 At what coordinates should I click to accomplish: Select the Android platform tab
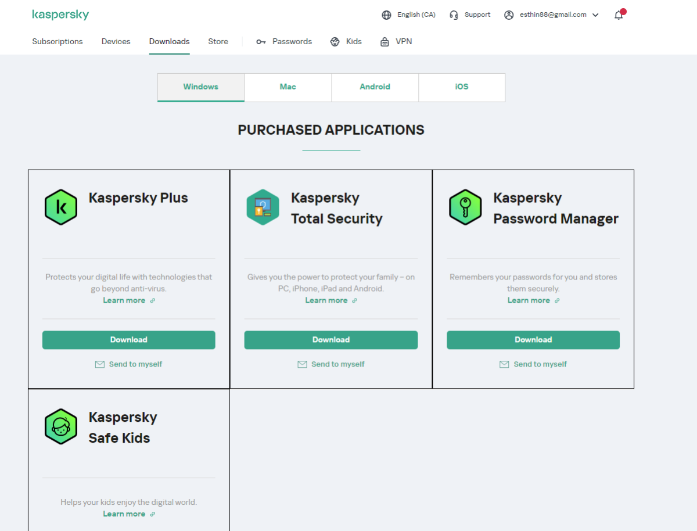click(x=375, y=87)
